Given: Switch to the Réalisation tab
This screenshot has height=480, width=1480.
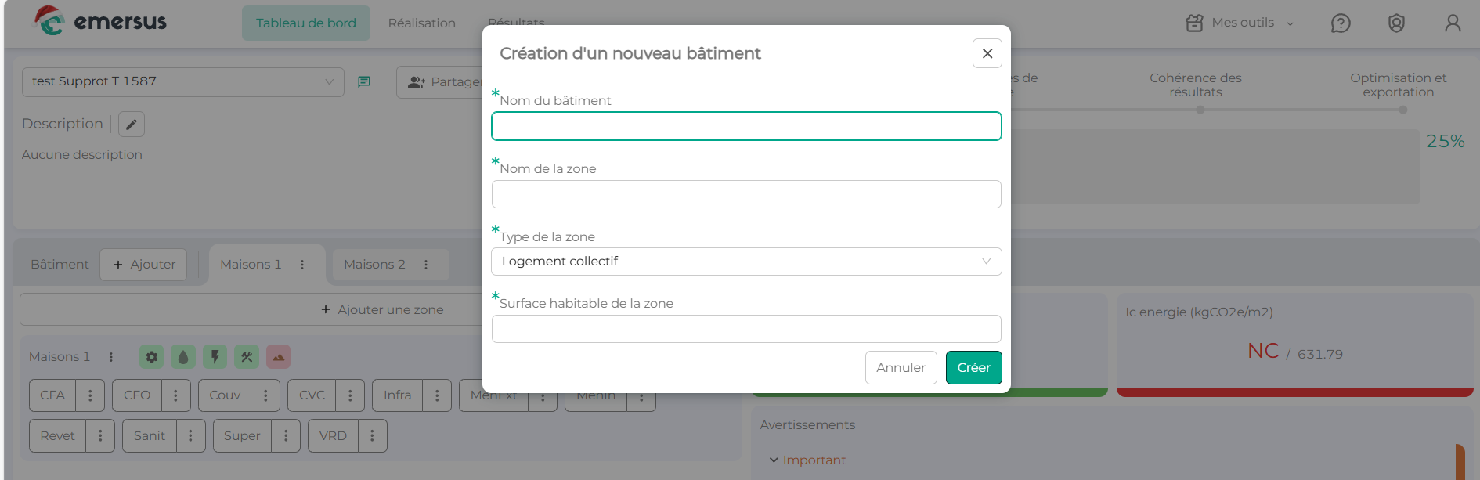Looking at the screenshot, I should 421,23.
